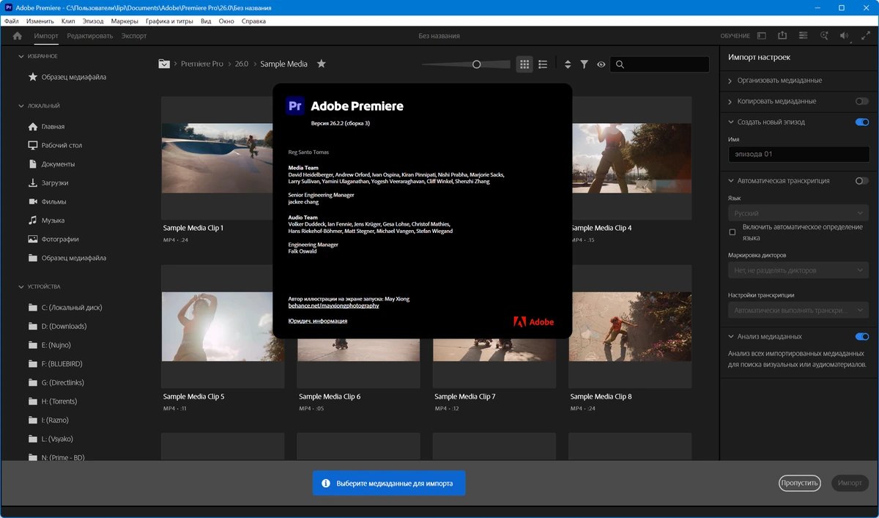Click the search help magnifier icon
Viewport: 879px width, 518px height.
click(x=824, y=35)
